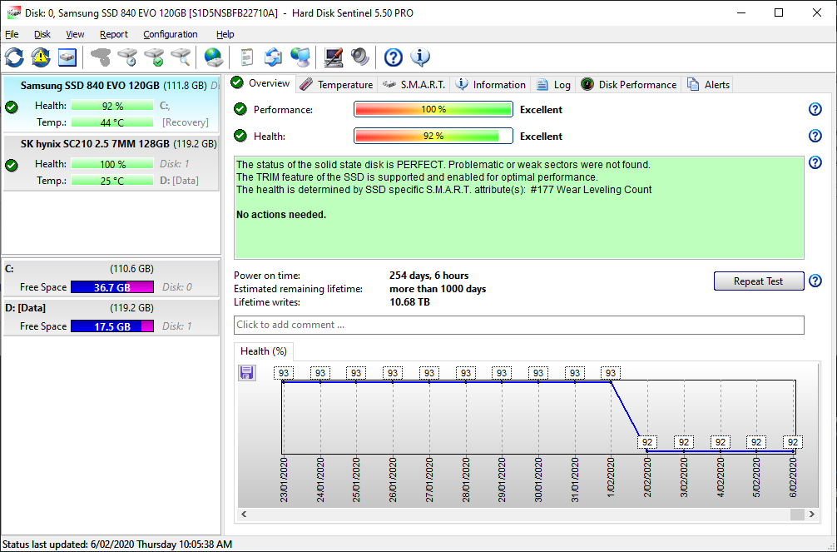Click the Performance 100 % gradient bar
Screen dimensions: 837x552
433,109
